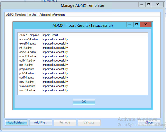Click import result text for access14.admx
Image resolution: width=166 pixels, height=132 pixels.
[55, 39]
